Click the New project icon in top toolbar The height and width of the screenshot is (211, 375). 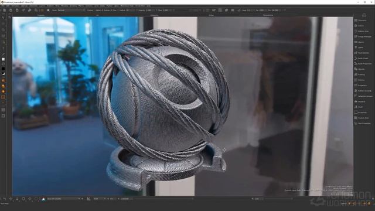(x=5, y=11)
